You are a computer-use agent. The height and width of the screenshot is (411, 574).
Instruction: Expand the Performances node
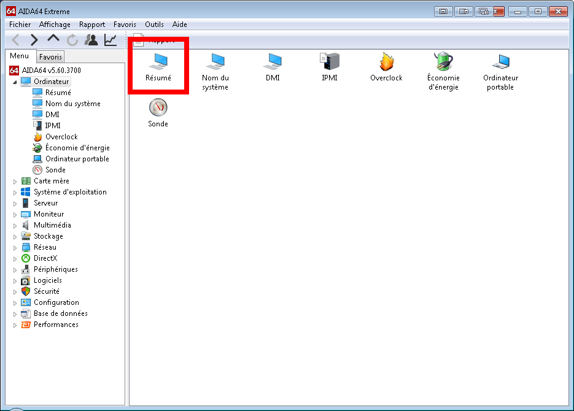(15, 325)
